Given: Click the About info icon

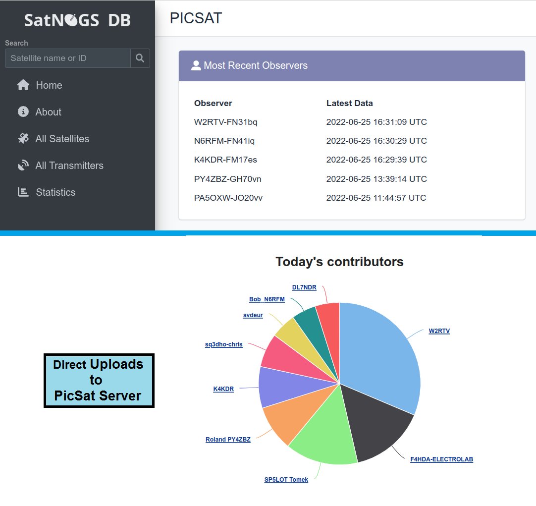Looking at the screenshot, I should coord(23,112).
